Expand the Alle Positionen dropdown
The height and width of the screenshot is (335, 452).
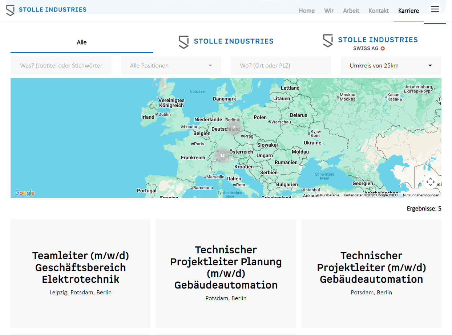[x=171, y=66]
